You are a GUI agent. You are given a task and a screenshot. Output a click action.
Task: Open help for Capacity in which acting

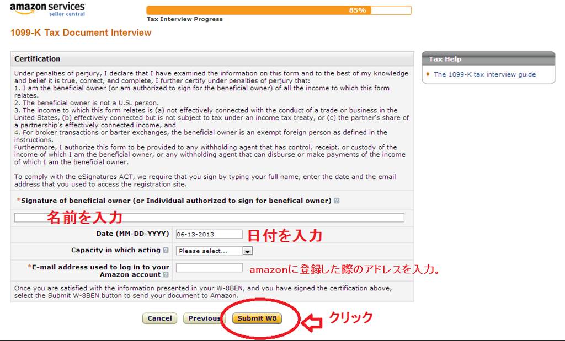[165, 250]
